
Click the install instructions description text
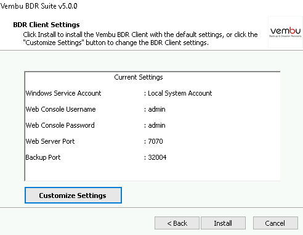point(140,38)
